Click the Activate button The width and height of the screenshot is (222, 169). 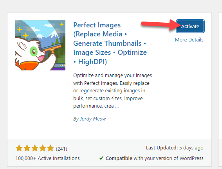(x=190, y=26)
